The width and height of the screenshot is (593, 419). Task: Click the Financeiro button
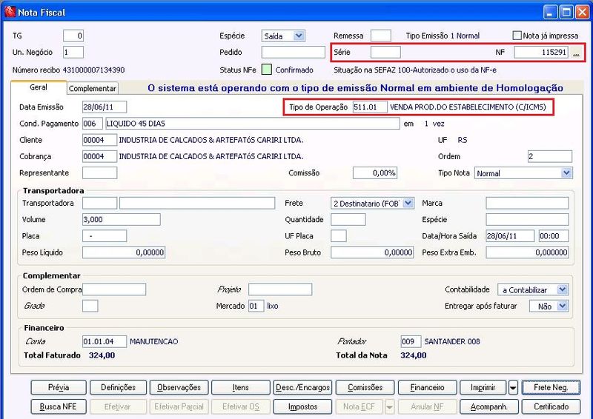[x=428, y=388]
